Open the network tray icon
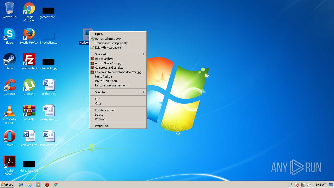 click(303, 185)
